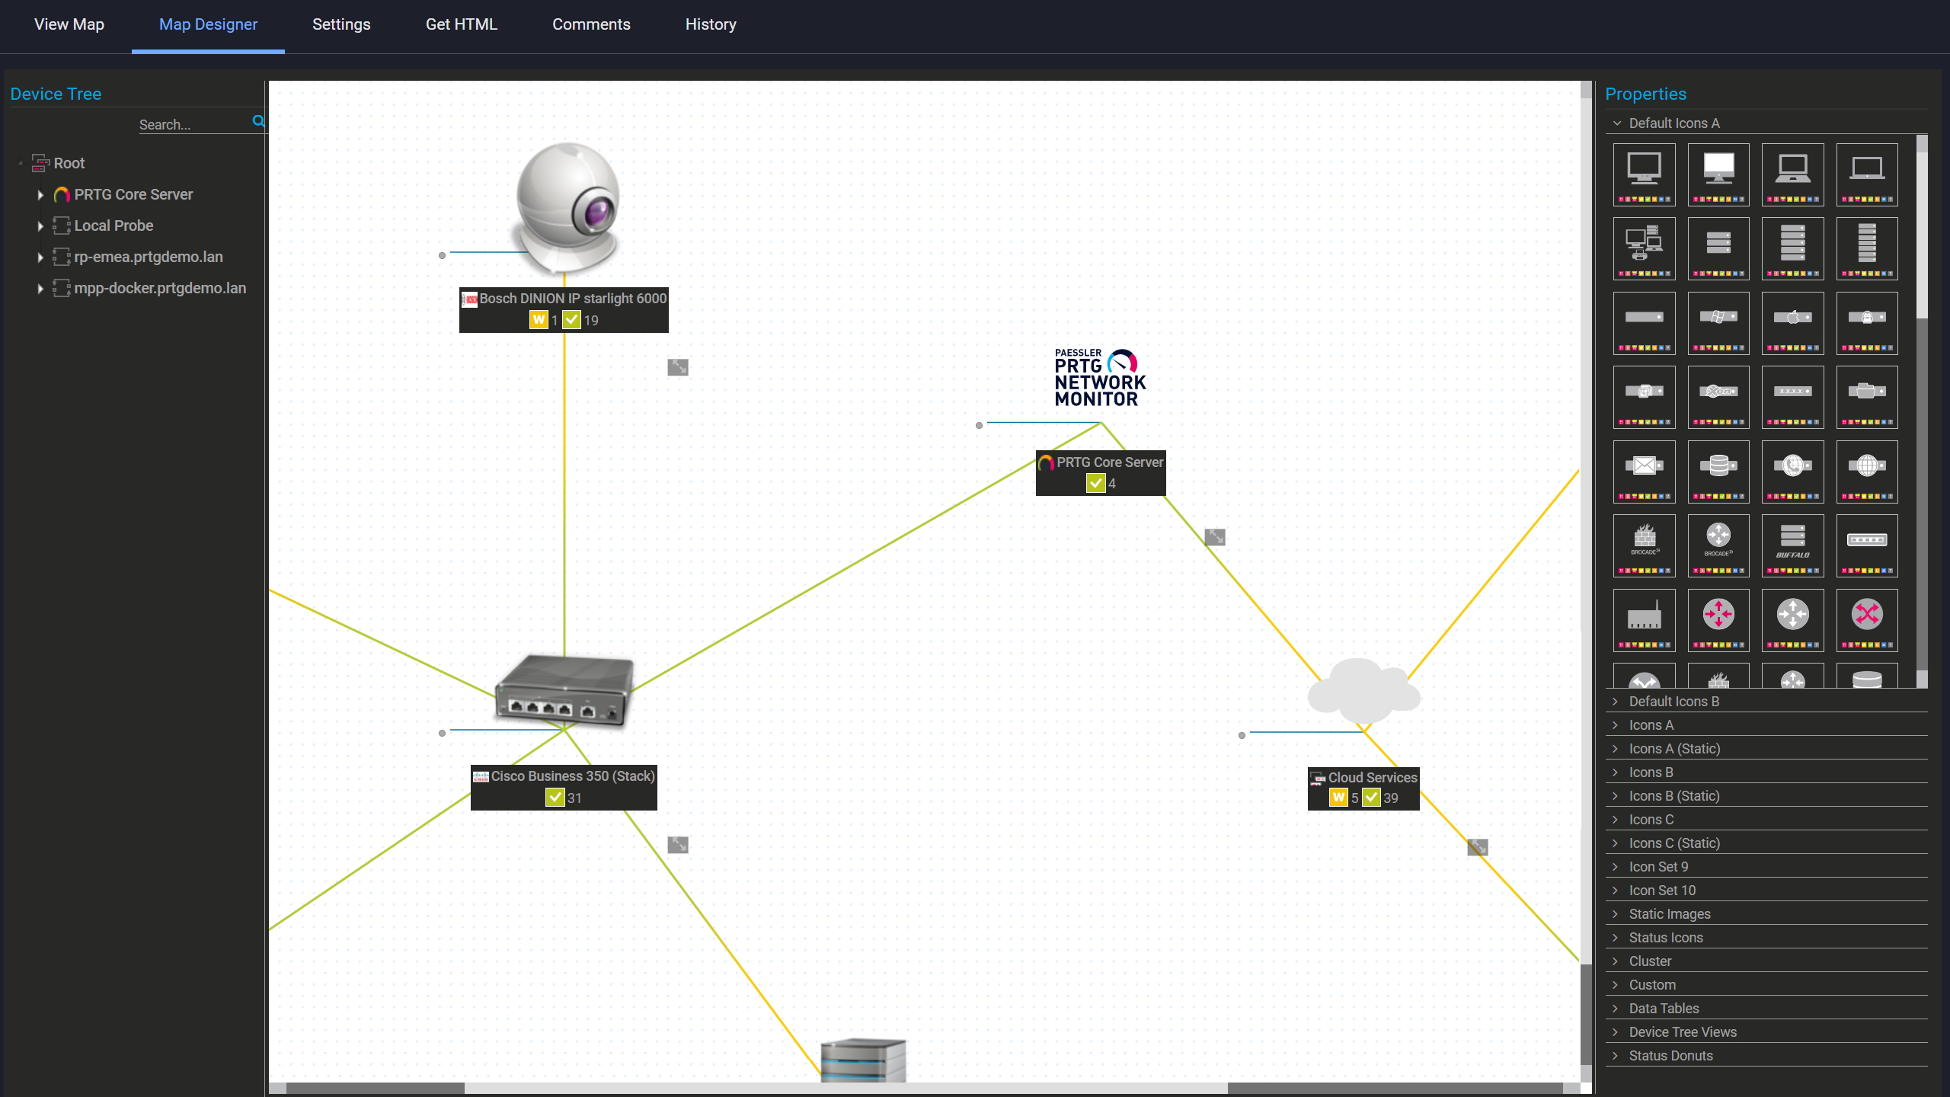Click the Device Tree Search field
Viewport: 1950px width, 1097px height.
click(x=194, y=124)
